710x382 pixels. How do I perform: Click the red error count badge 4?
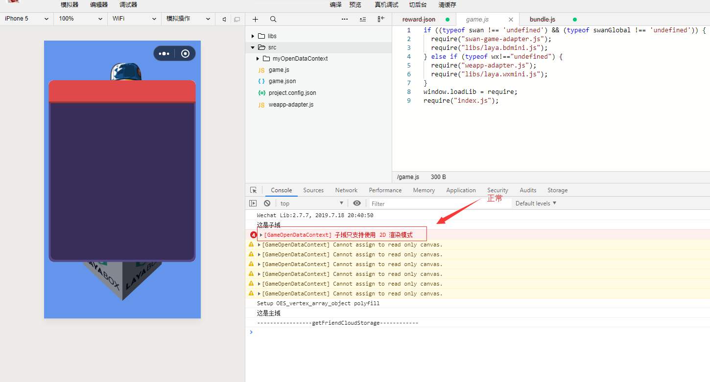254,235
